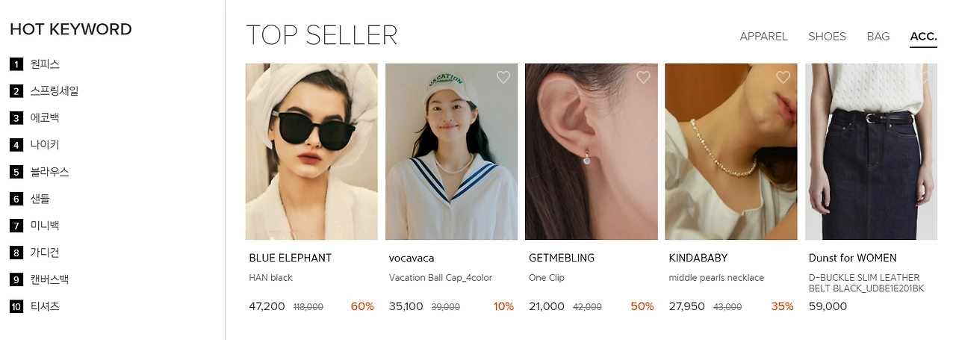Open the 에코백 hot keyword
Viewport: 956px width, 340px height.
click(45, 118)
